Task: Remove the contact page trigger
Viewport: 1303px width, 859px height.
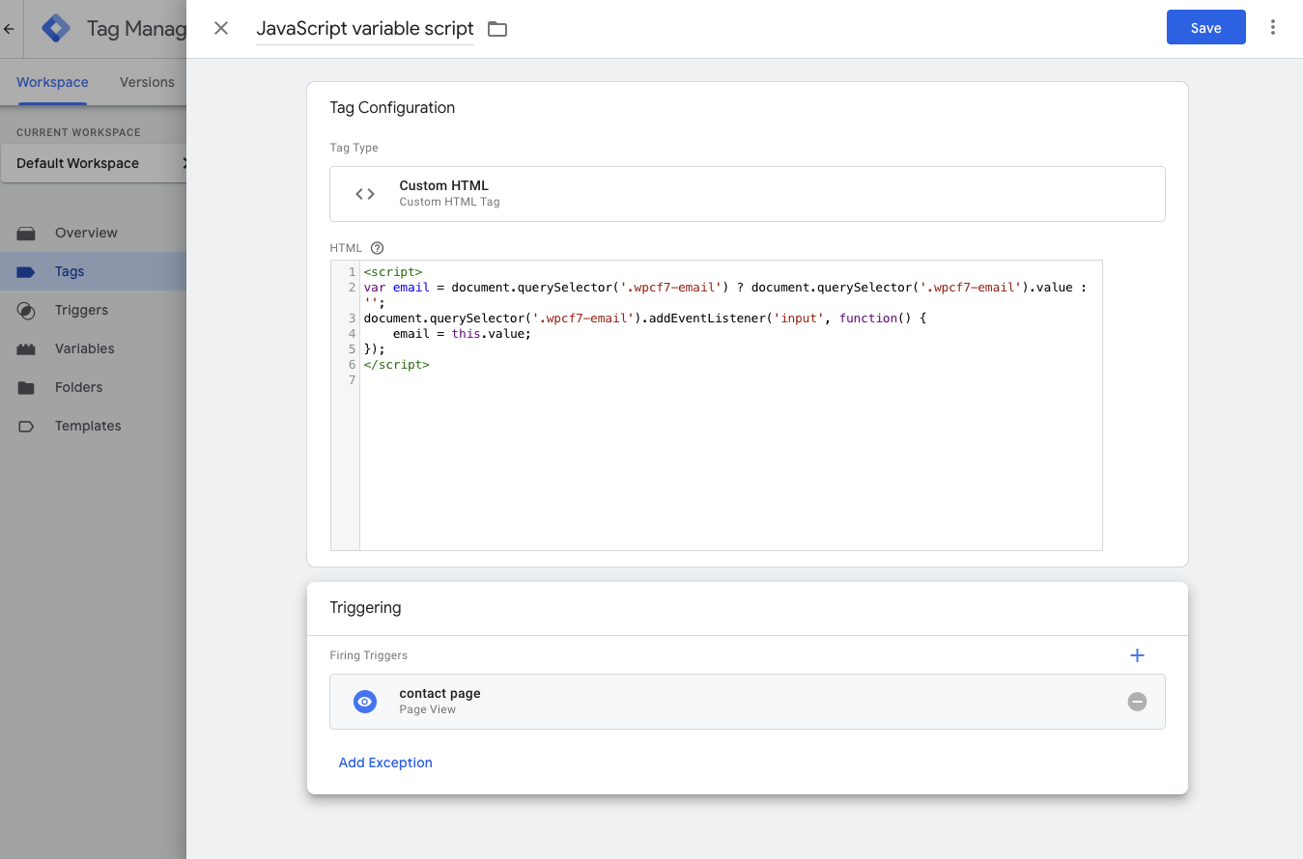Action: coord(1137,702)
